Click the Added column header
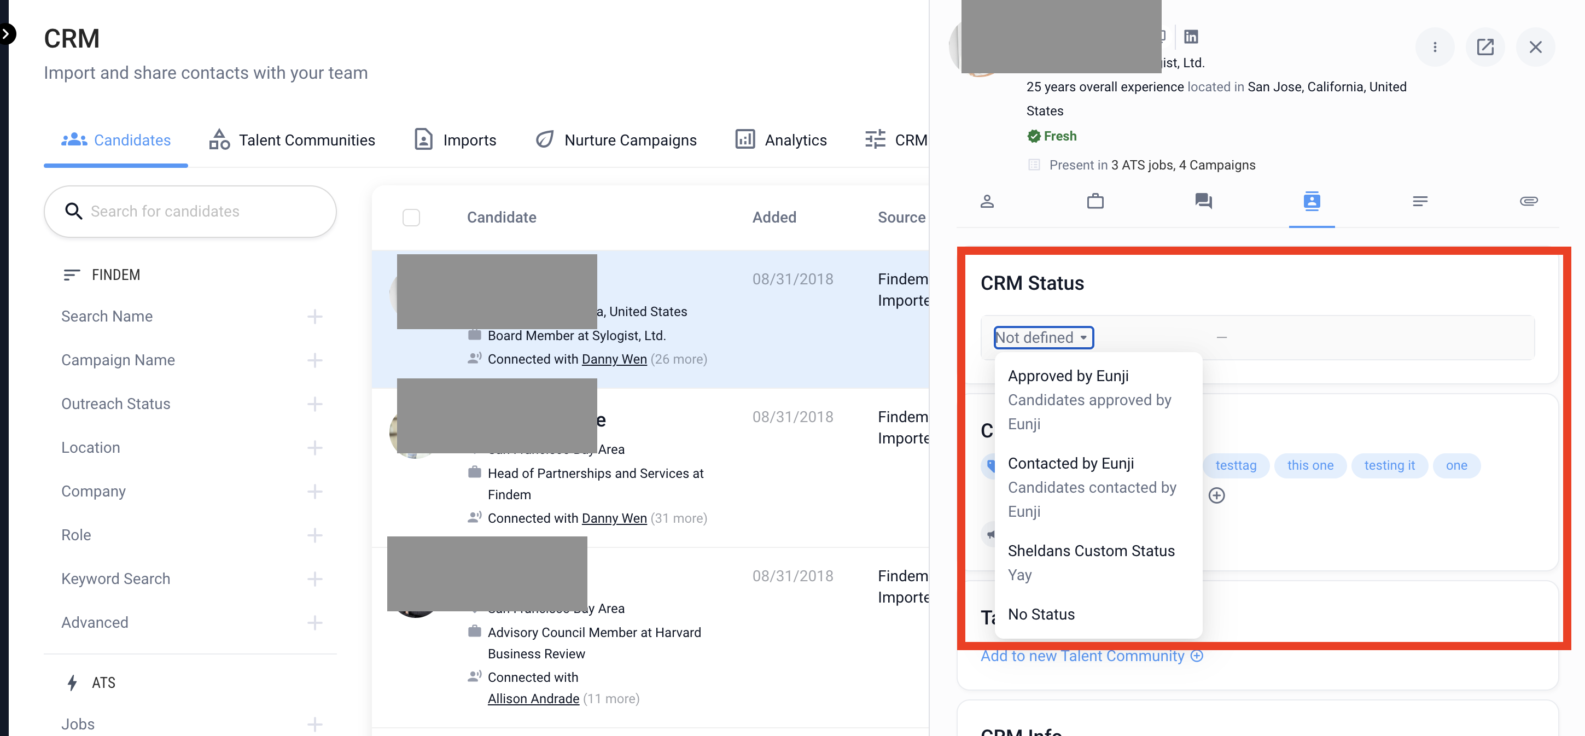 (774, 217)
